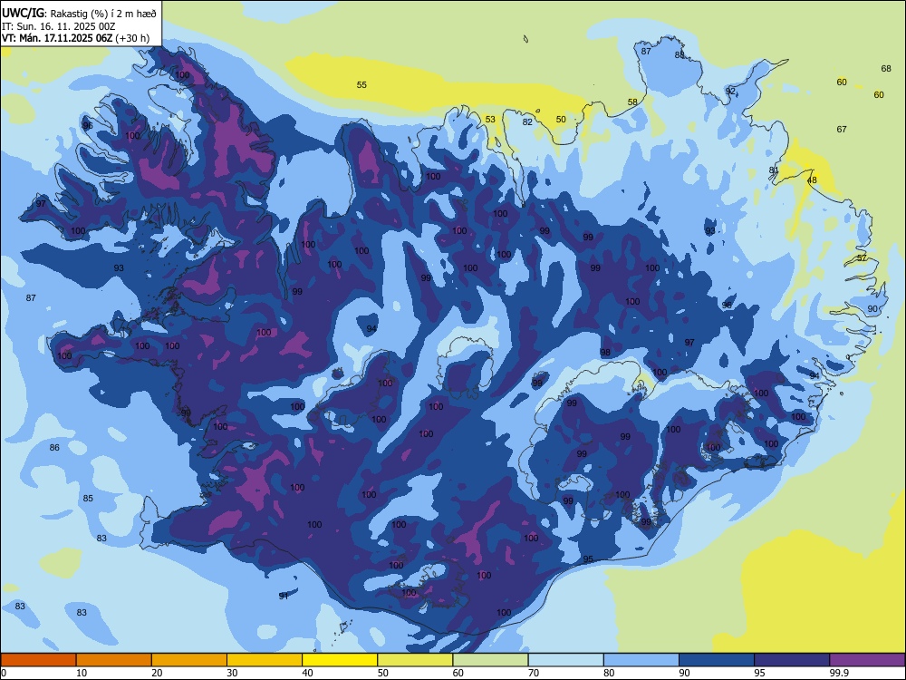
Task: Click the purple 99.9+ legend swatch
Action: (x=867, y=660)
